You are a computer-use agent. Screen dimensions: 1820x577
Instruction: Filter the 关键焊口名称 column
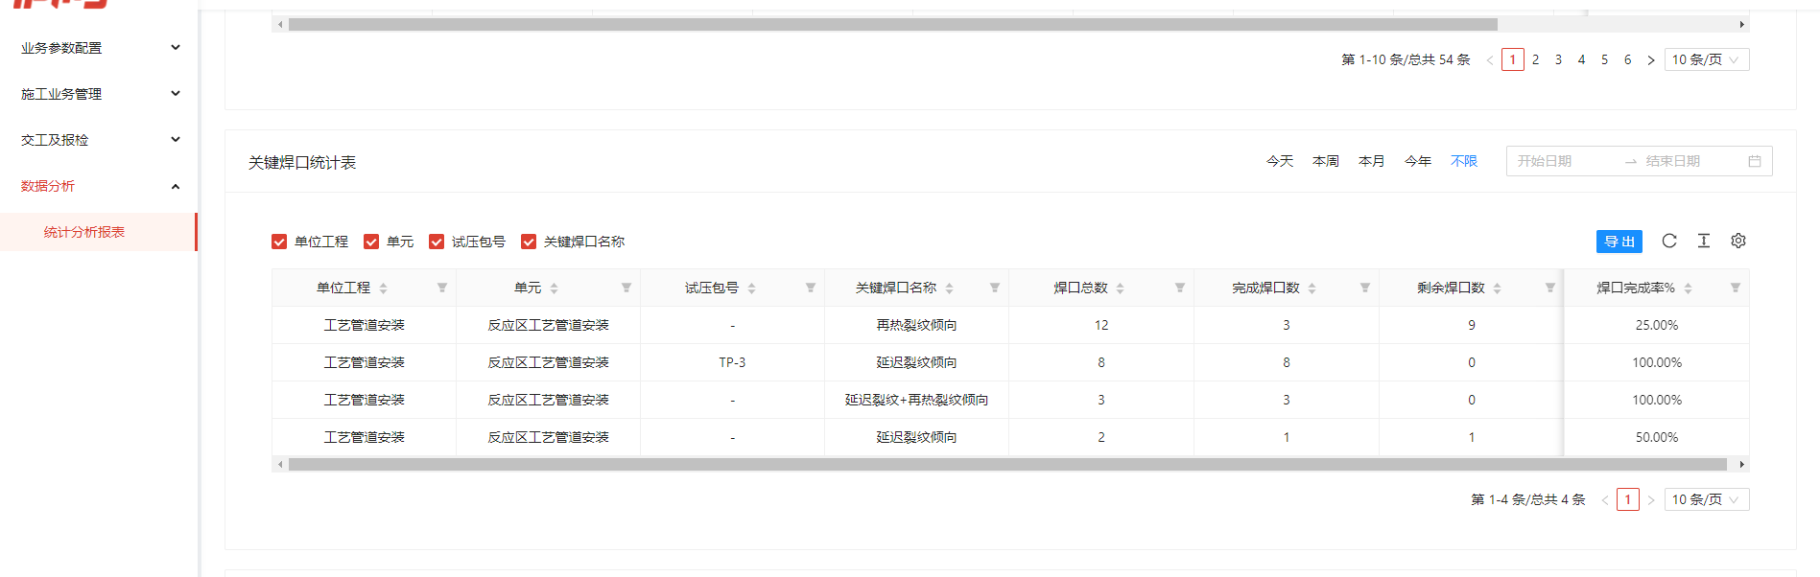click(x=995, y=288)
